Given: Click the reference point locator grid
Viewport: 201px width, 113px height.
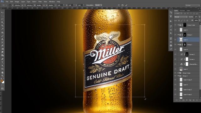Looking at the screenshot, I should coord(10,5).
